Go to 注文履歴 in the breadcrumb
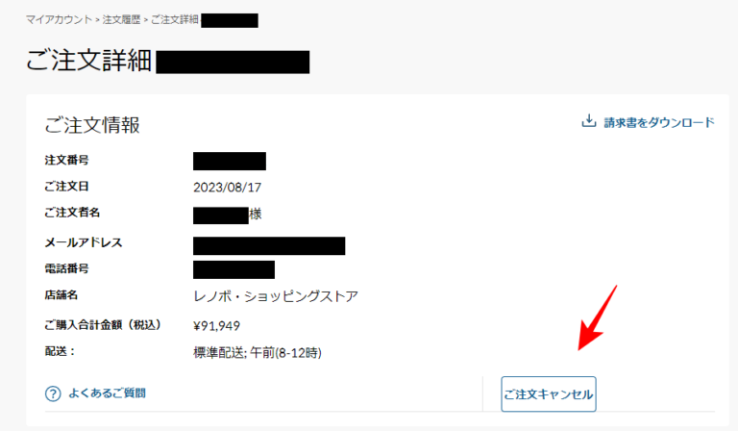Screen dimensions: 738x431 coord(121,20)
